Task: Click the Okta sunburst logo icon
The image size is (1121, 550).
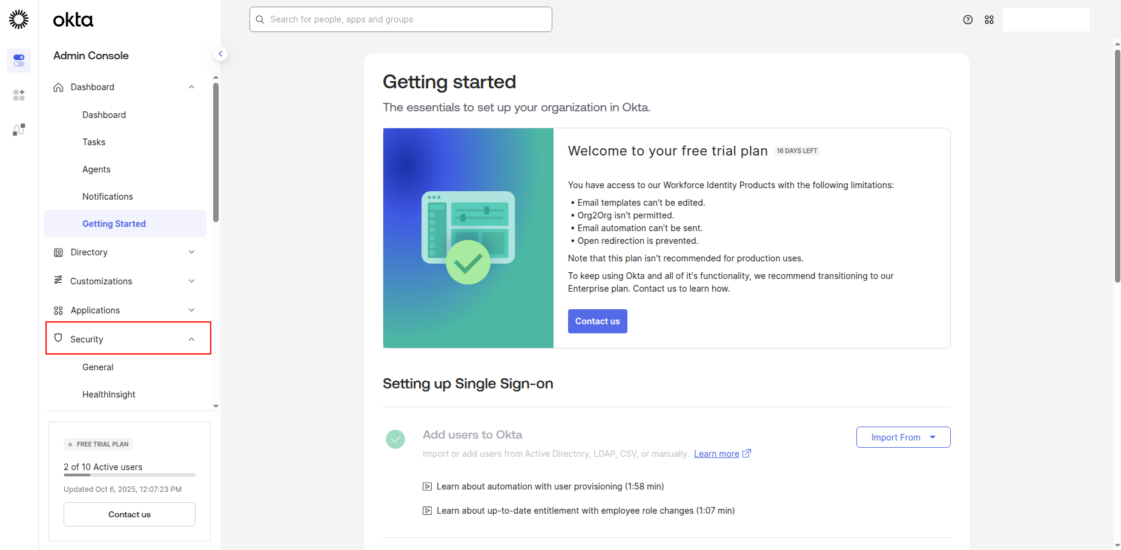Action: tap(19, 19)
